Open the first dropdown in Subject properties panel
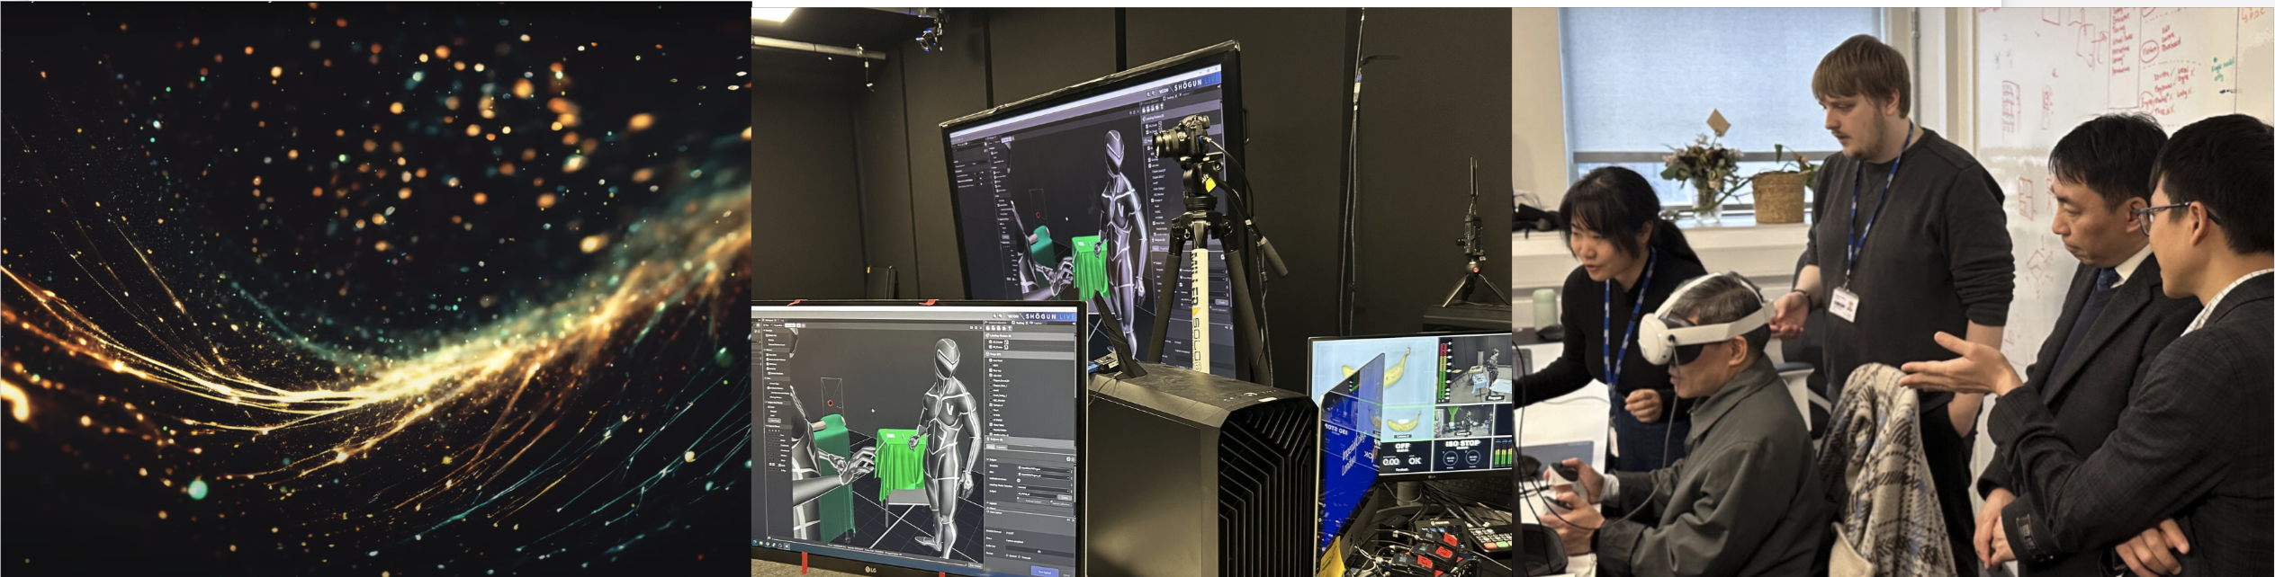Screen dimensions: 2275x577 click(x=1045, y=469)
